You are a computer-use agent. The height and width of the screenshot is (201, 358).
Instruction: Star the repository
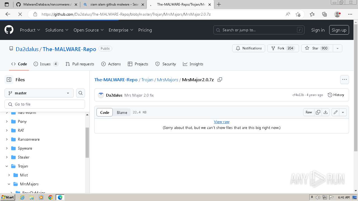coord(317,48)
